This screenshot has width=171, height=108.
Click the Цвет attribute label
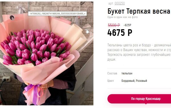click(x=111, y=81)
